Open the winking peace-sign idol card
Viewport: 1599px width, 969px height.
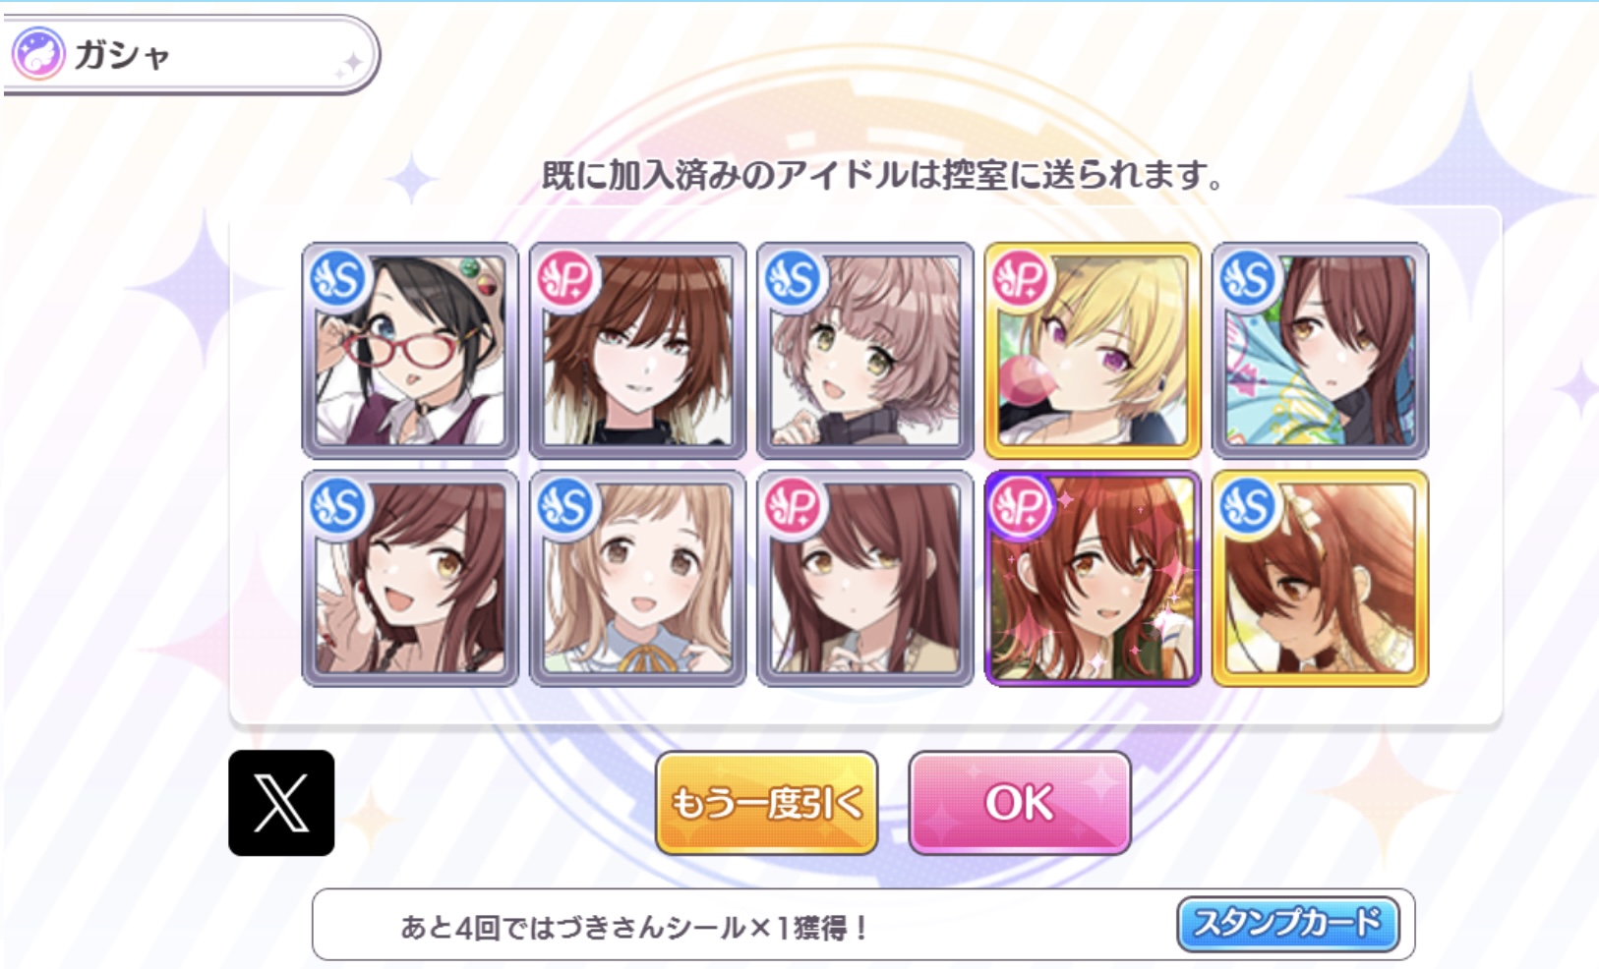(410, 578)
